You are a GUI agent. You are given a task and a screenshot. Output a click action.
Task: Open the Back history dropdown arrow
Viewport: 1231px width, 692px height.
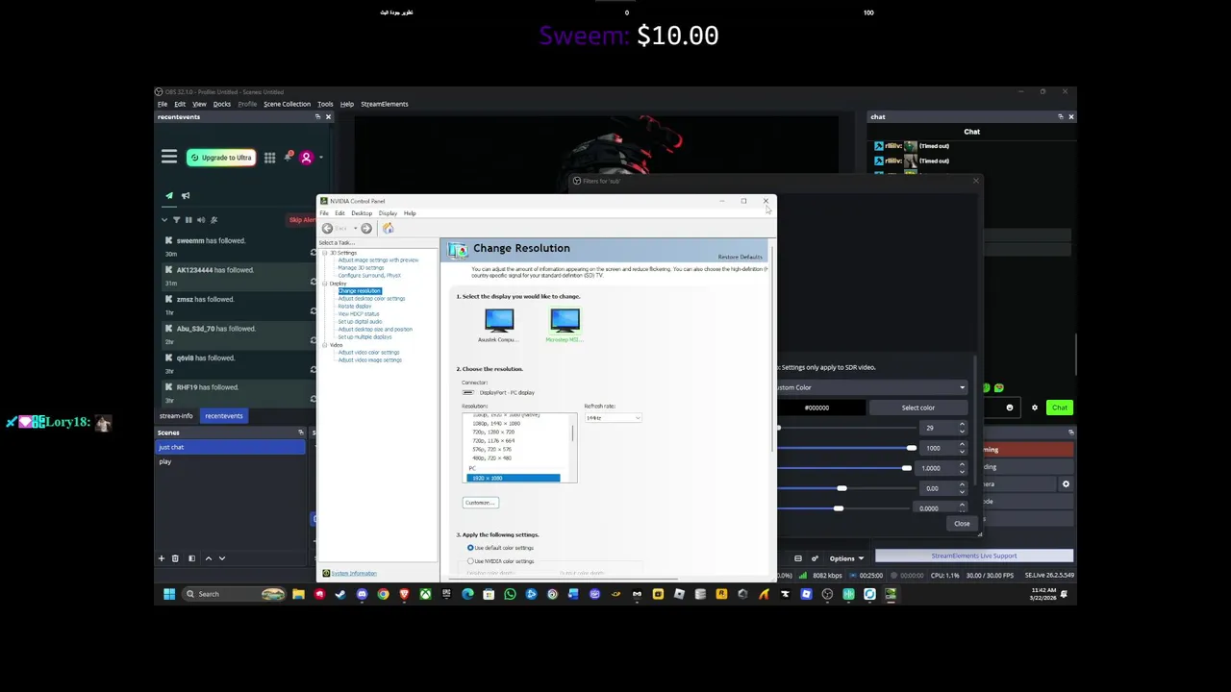tap(354, 229)
